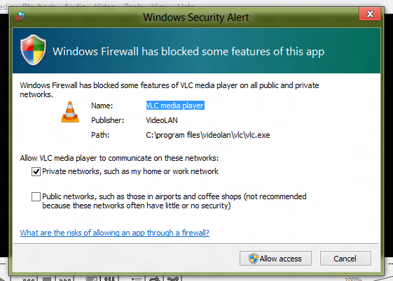Open firewall risks help link
The image size is (393, 281).
pyautogui.click(x=115, y=233)
